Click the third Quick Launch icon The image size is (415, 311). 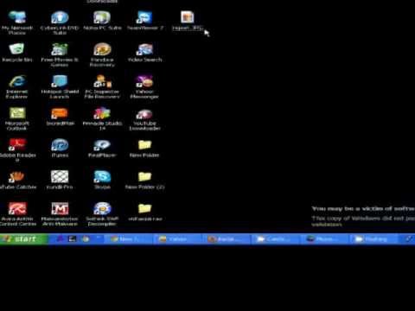click(x=86, y=239)
